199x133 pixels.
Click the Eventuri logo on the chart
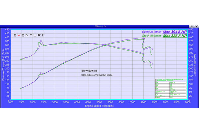(x=29, y=35)
